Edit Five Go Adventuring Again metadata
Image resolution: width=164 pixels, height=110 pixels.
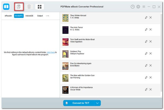click(x=146, y=66)
